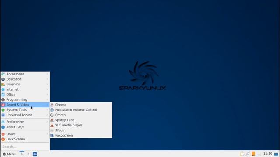The height and width of the screenshot is (157, 280).
Task: Focus the menu Search field
Action: tap(25, 147)
